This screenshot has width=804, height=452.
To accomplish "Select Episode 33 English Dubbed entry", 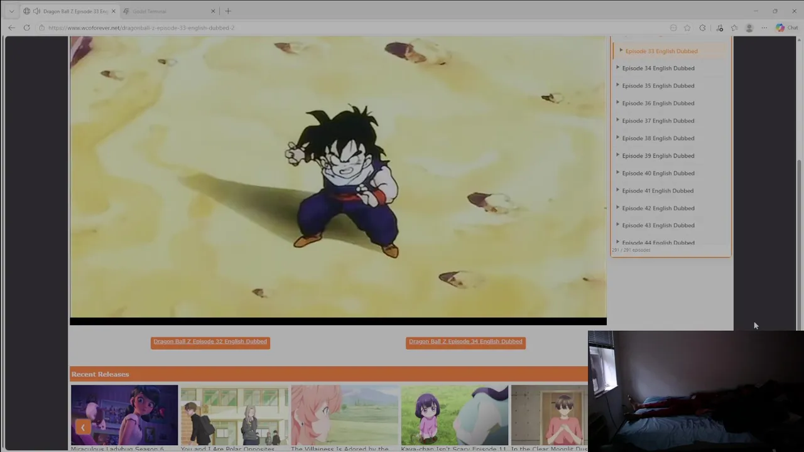I will pos(661,51).
